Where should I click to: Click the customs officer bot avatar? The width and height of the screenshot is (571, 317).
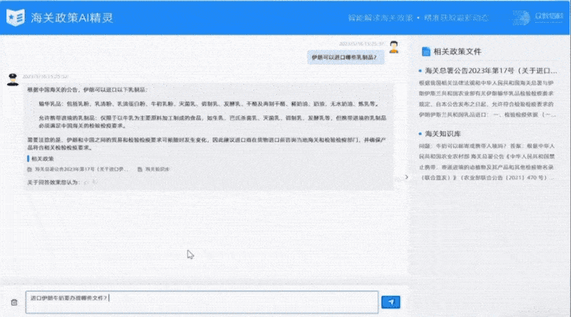click(13, 79)
